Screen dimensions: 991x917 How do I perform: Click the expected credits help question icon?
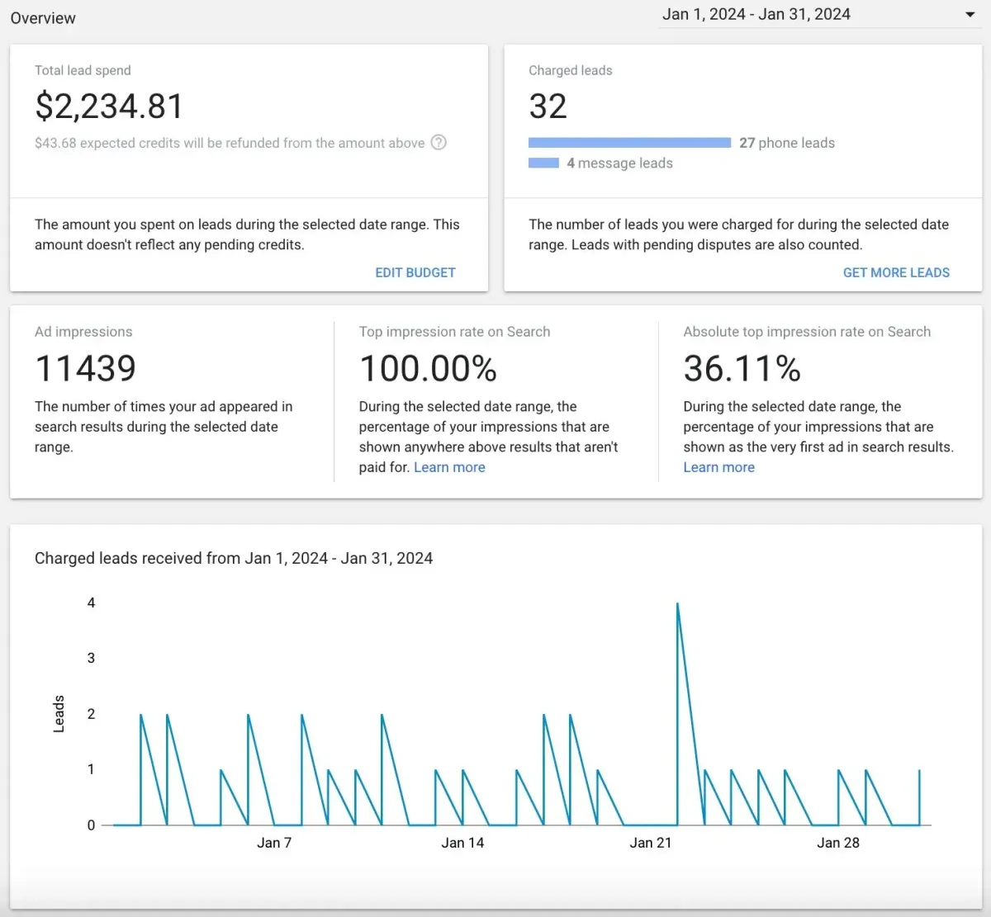coord(439,142)
